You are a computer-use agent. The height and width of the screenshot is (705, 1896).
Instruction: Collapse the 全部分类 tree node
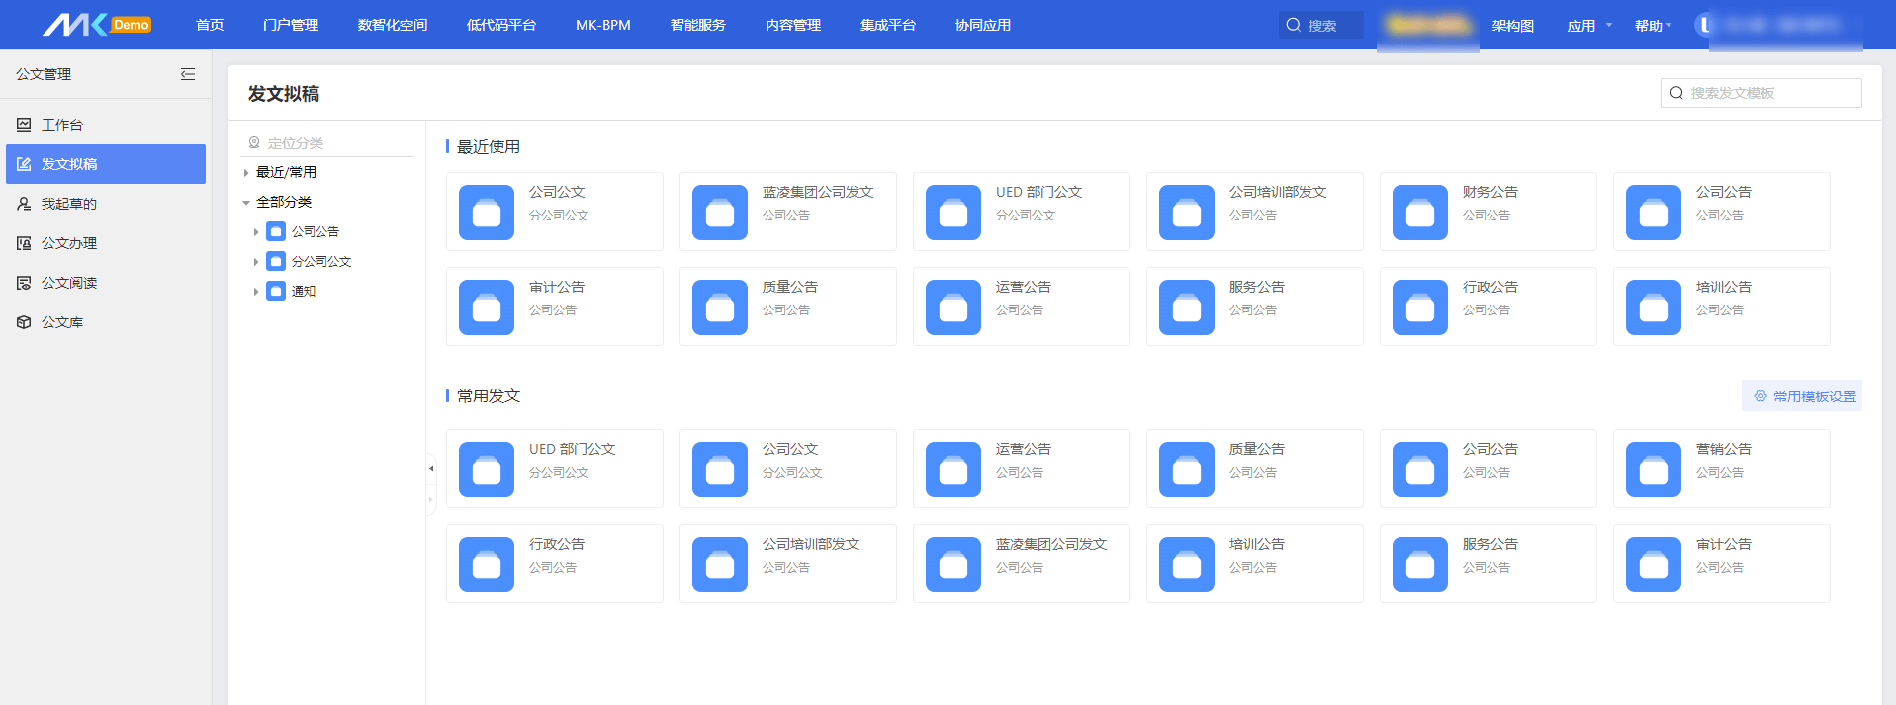pyautogui.click(x=246, y=203)
